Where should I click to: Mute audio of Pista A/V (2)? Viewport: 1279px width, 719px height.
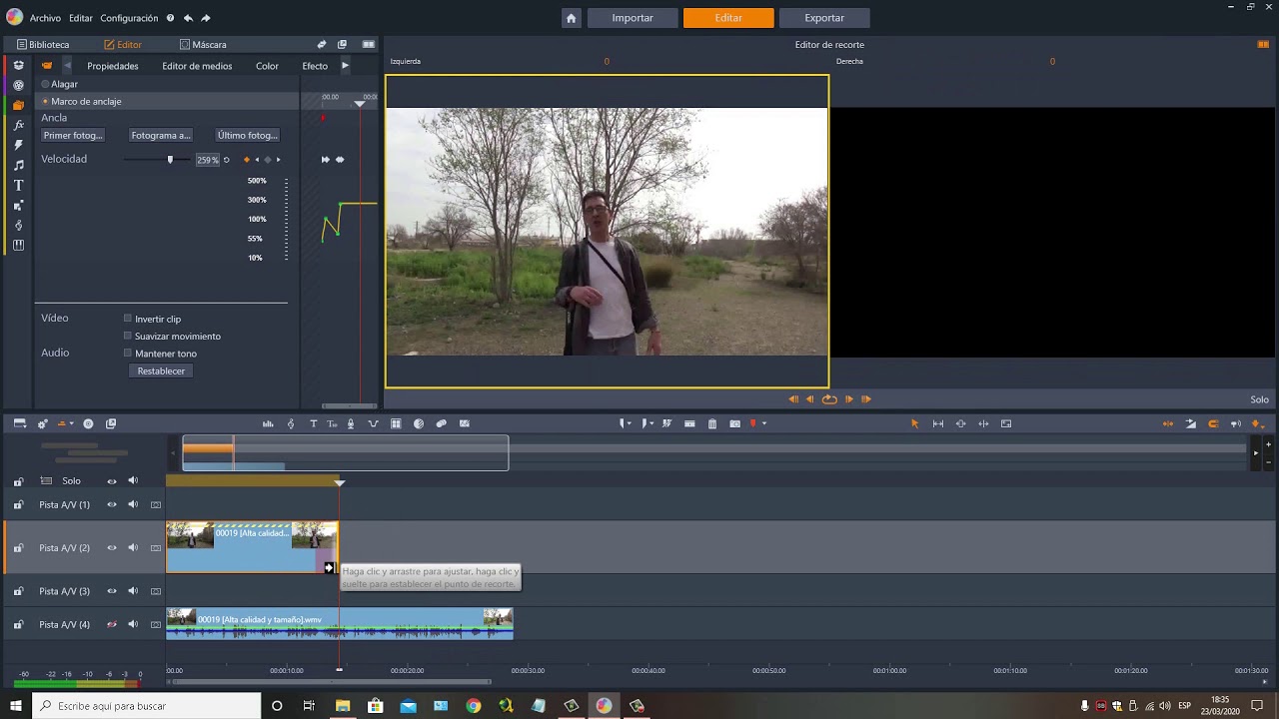tap(133, 547)
